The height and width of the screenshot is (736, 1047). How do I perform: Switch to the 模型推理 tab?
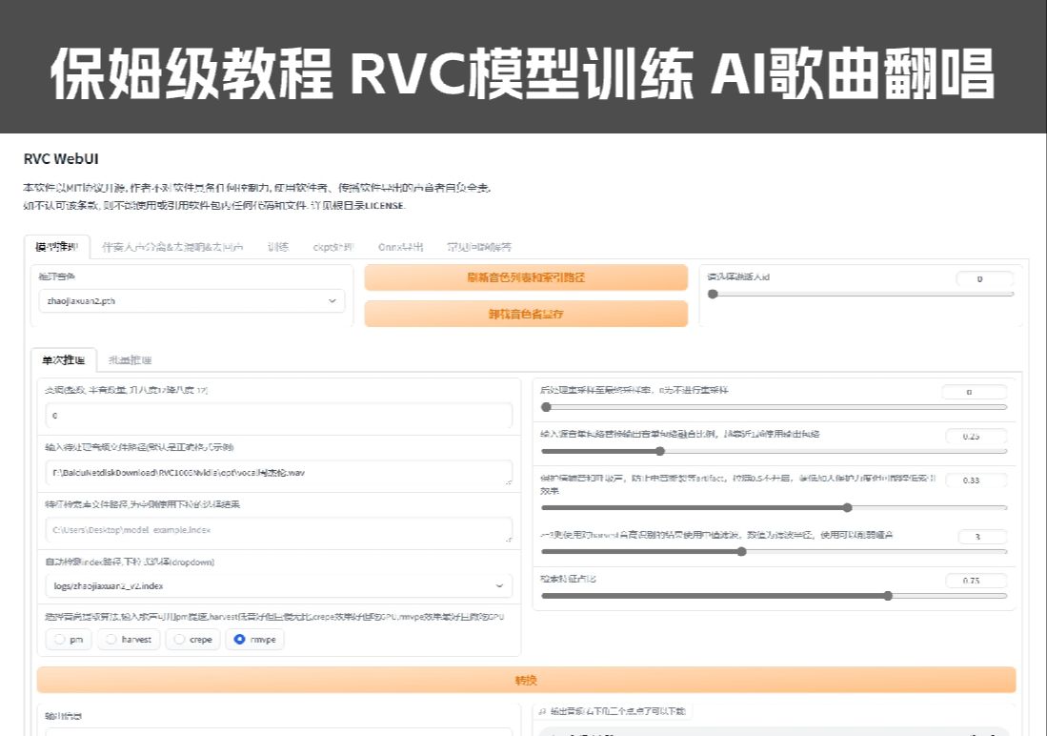coord(57,247)
